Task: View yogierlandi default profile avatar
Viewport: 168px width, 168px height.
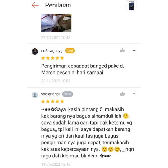Action: click(35, 95)
